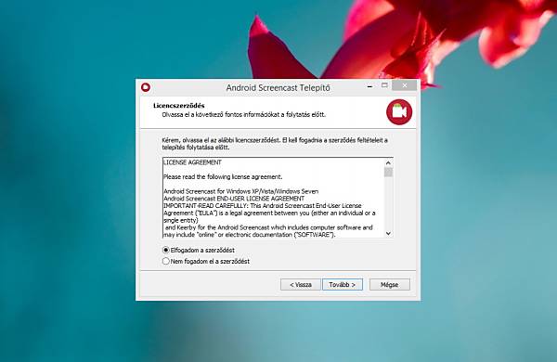Click the "IMPORTANT-READ CAREFULLY" line in license
The height and width of the screenshot is (362, 557).
tap(263, 206)
